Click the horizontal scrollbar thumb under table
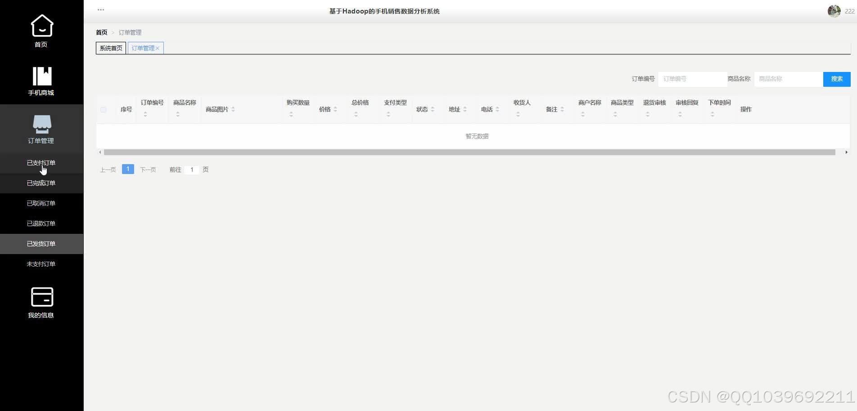This screenshot has height=411, width=857. (469, 152)
